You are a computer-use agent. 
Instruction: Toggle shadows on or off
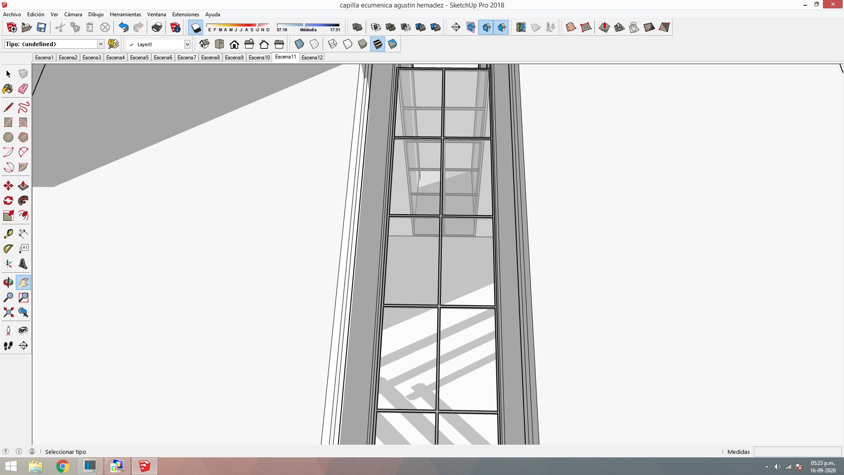click(196, 27)
